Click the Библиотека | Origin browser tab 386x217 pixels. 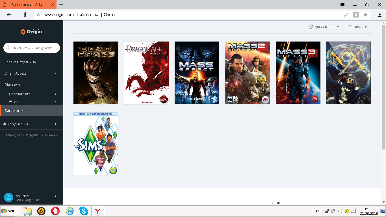point(28,5)
